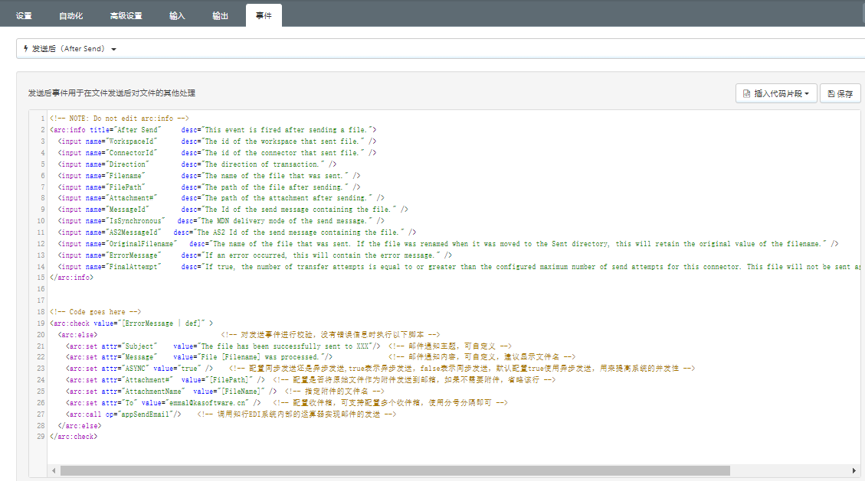
Task: Open the 设置 tab
Action: tap(24, 15)
